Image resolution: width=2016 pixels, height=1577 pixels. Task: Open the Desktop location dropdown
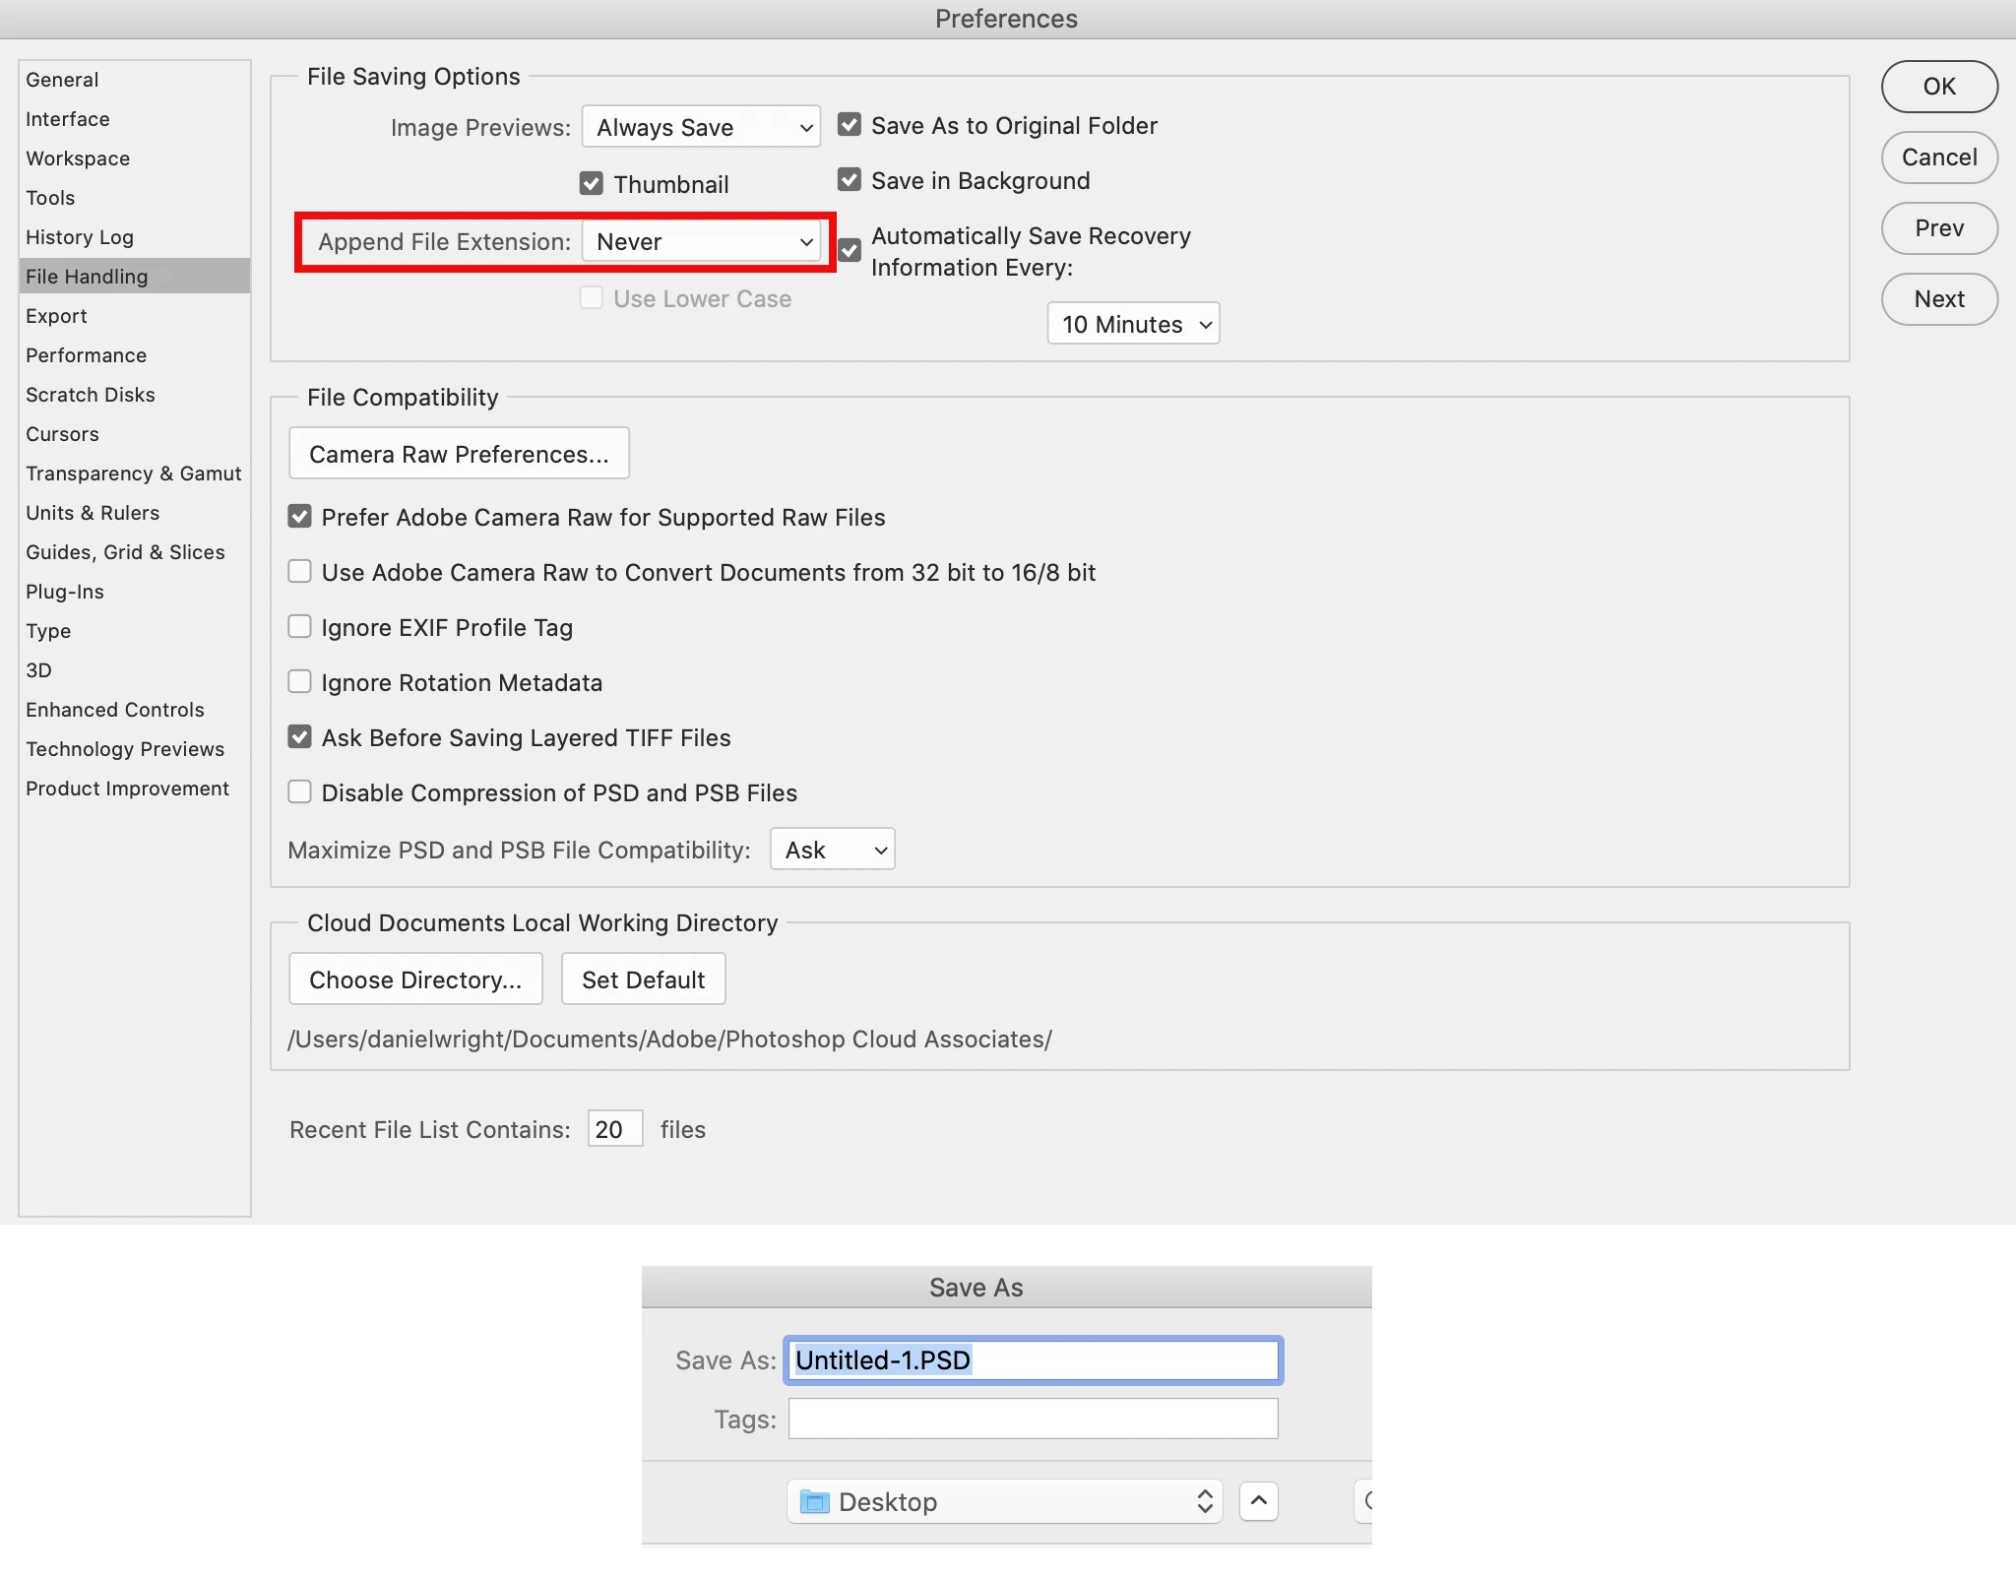click(1004, 1501)
